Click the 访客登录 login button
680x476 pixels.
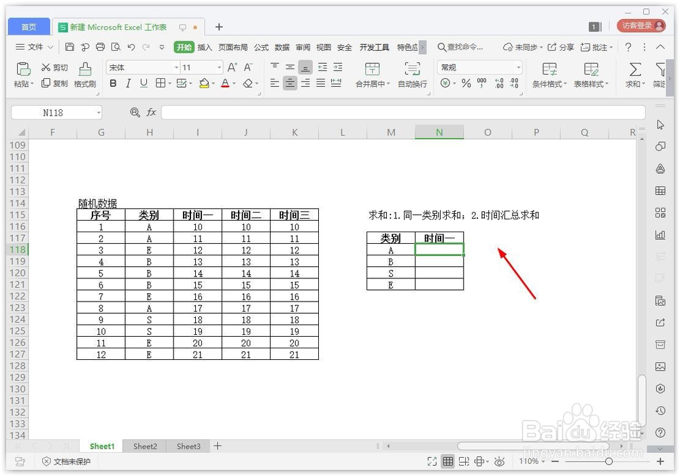tap(641, 26)
